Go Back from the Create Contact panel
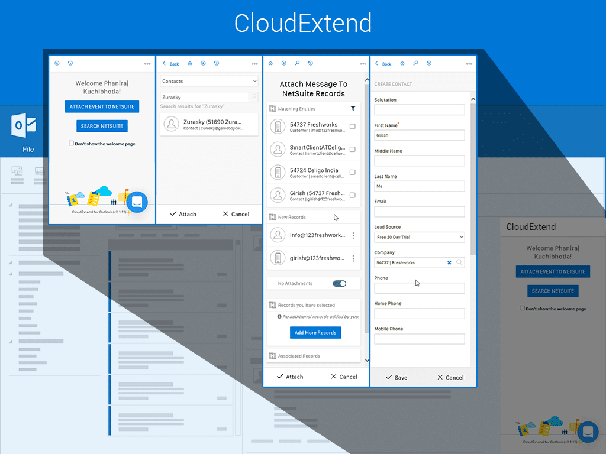The height and width of the screenshot is (454, 606). pos(383,64)
